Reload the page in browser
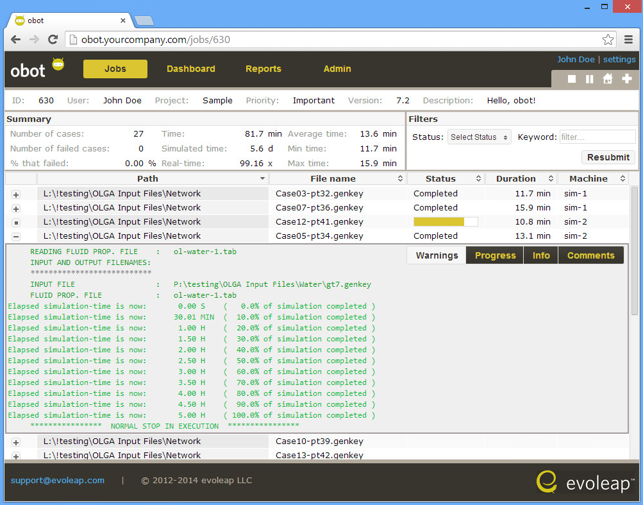This screenshot has height=505, width=643. click(x=53, y=40)
